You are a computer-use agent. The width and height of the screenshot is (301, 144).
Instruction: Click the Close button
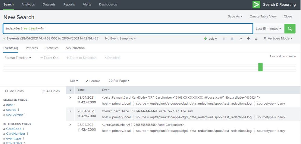click(288, 17)
